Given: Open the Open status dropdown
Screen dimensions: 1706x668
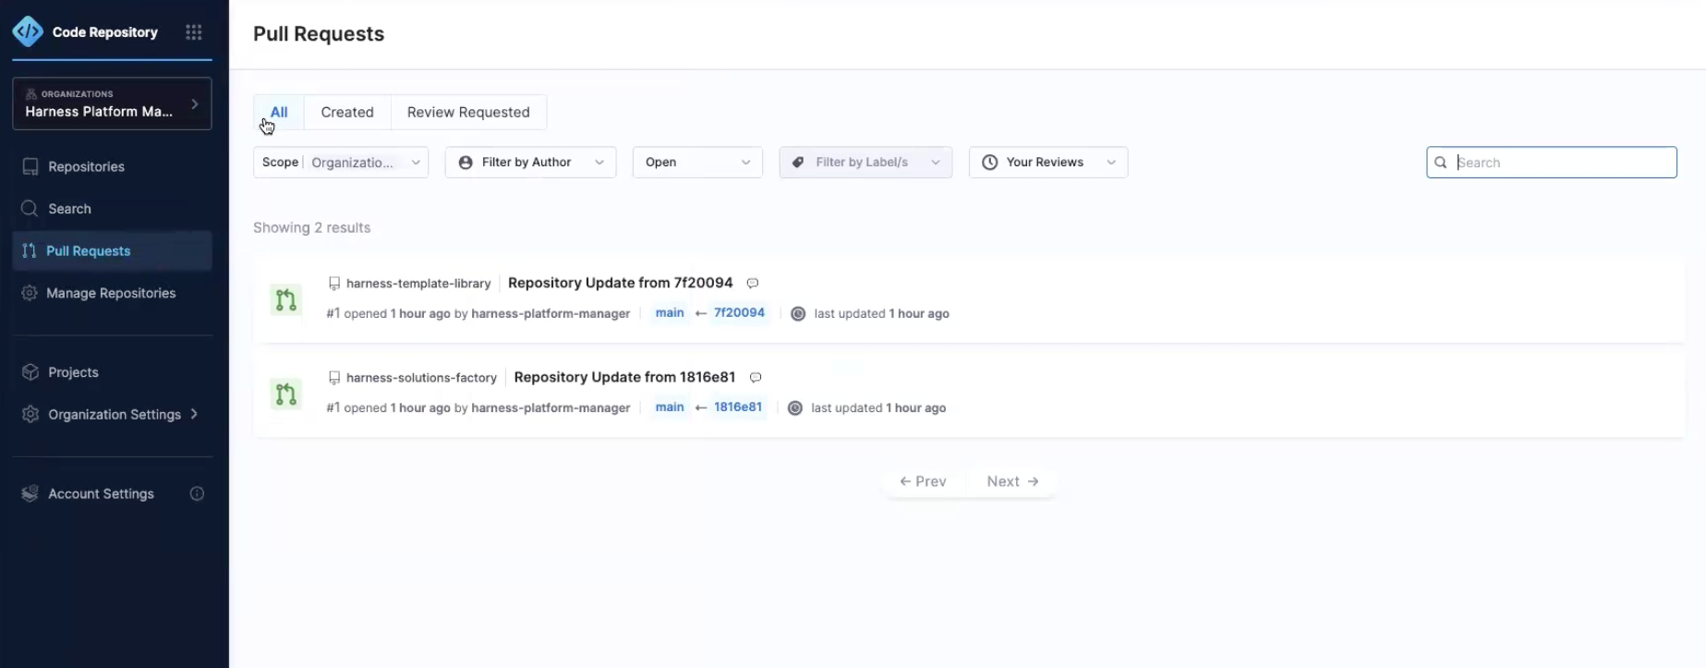Looking at the screenshot, I should point(697,163).
